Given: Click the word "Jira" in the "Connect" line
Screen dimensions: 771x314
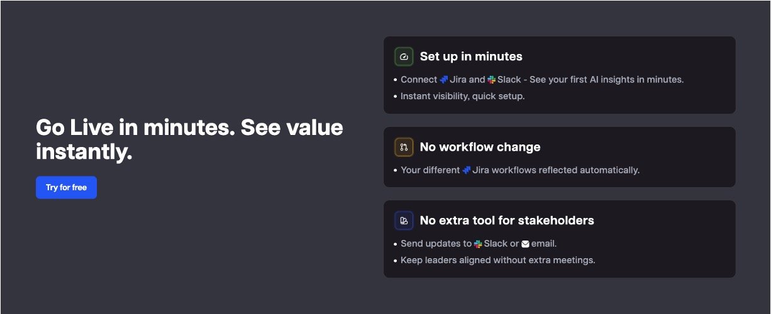Looking at the screenshot, I should [458, 80].
